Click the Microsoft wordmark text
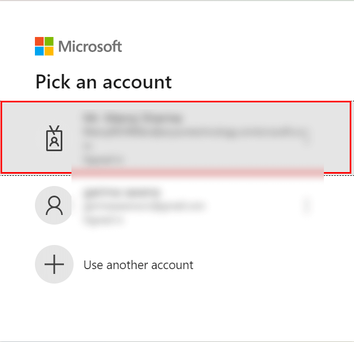 click(x=90, y=47)
